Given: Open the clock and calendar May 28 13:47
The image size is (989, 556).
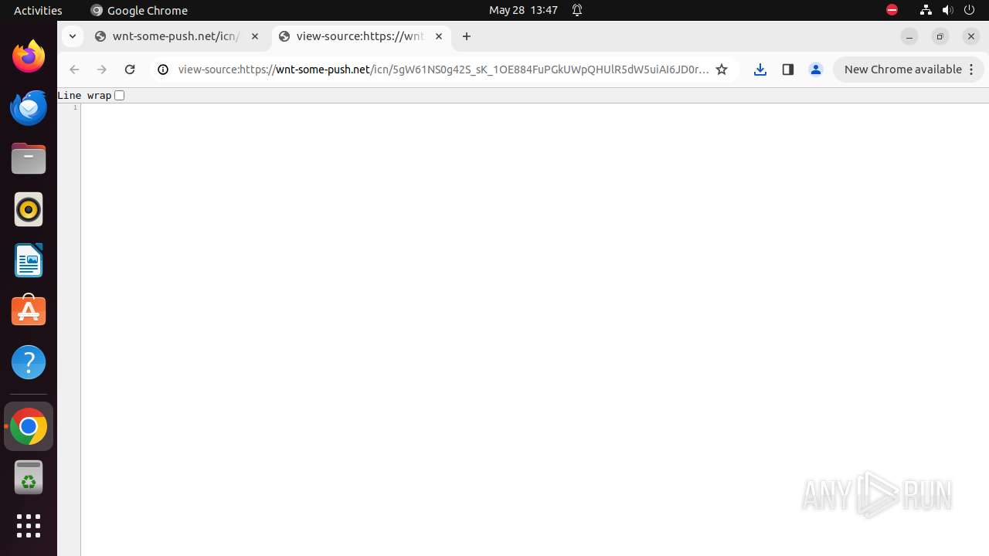Looking at the screenshot, I should (x=523, y=10).
